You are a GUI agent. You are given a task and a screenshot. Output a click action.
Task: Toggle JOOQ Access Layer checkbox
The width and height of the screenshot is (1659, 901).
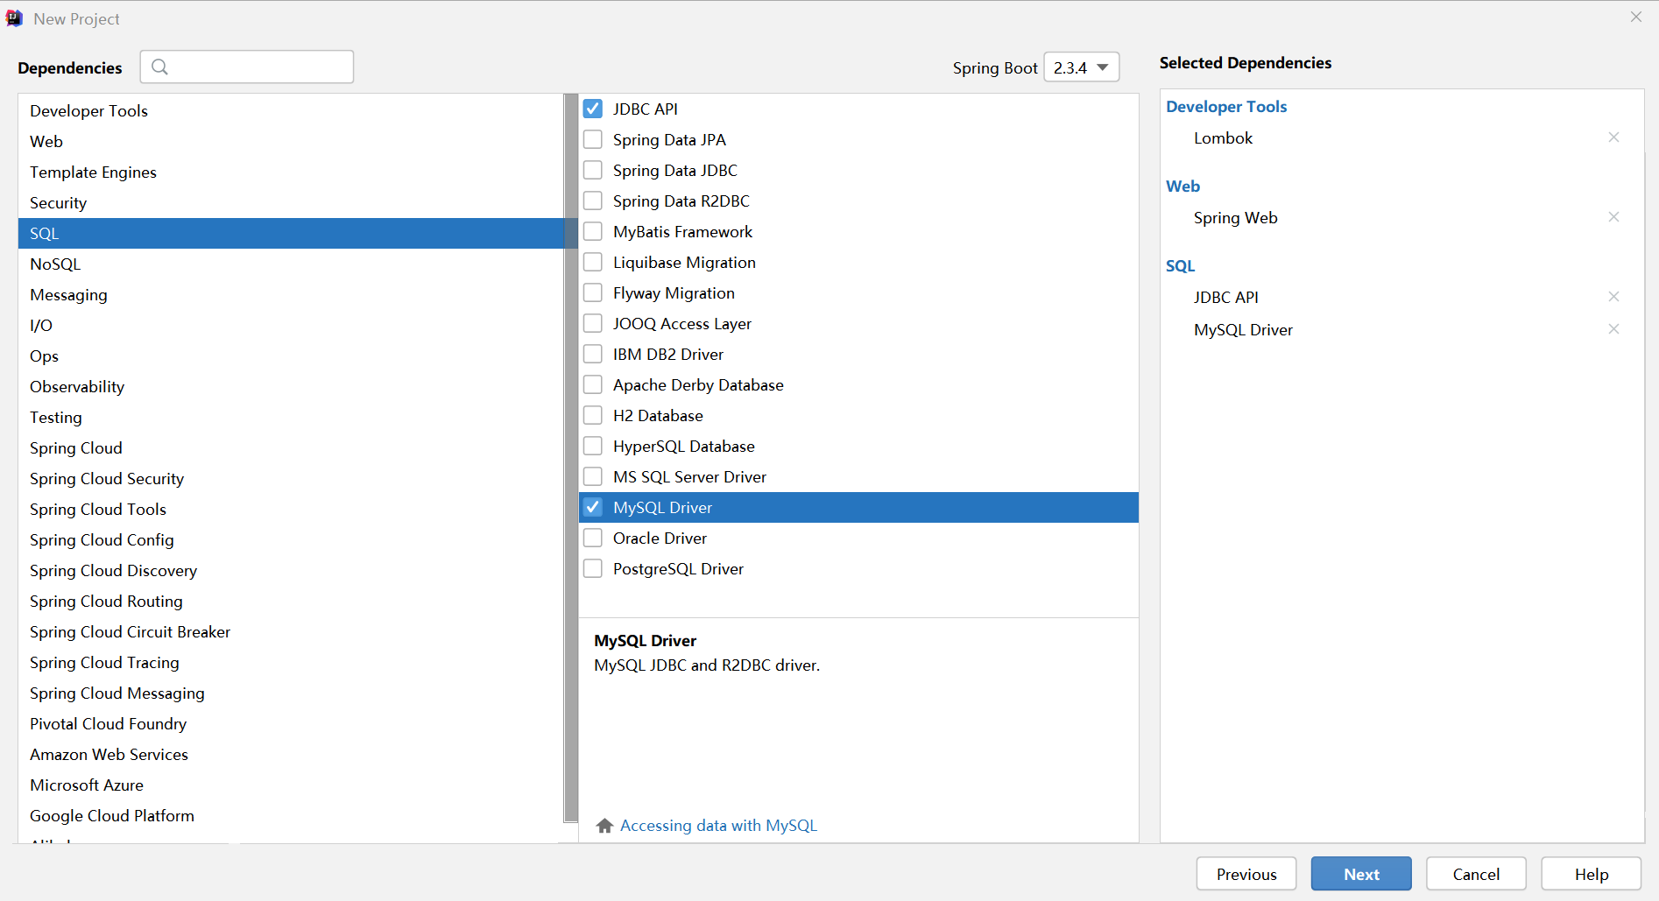[593, 323]
